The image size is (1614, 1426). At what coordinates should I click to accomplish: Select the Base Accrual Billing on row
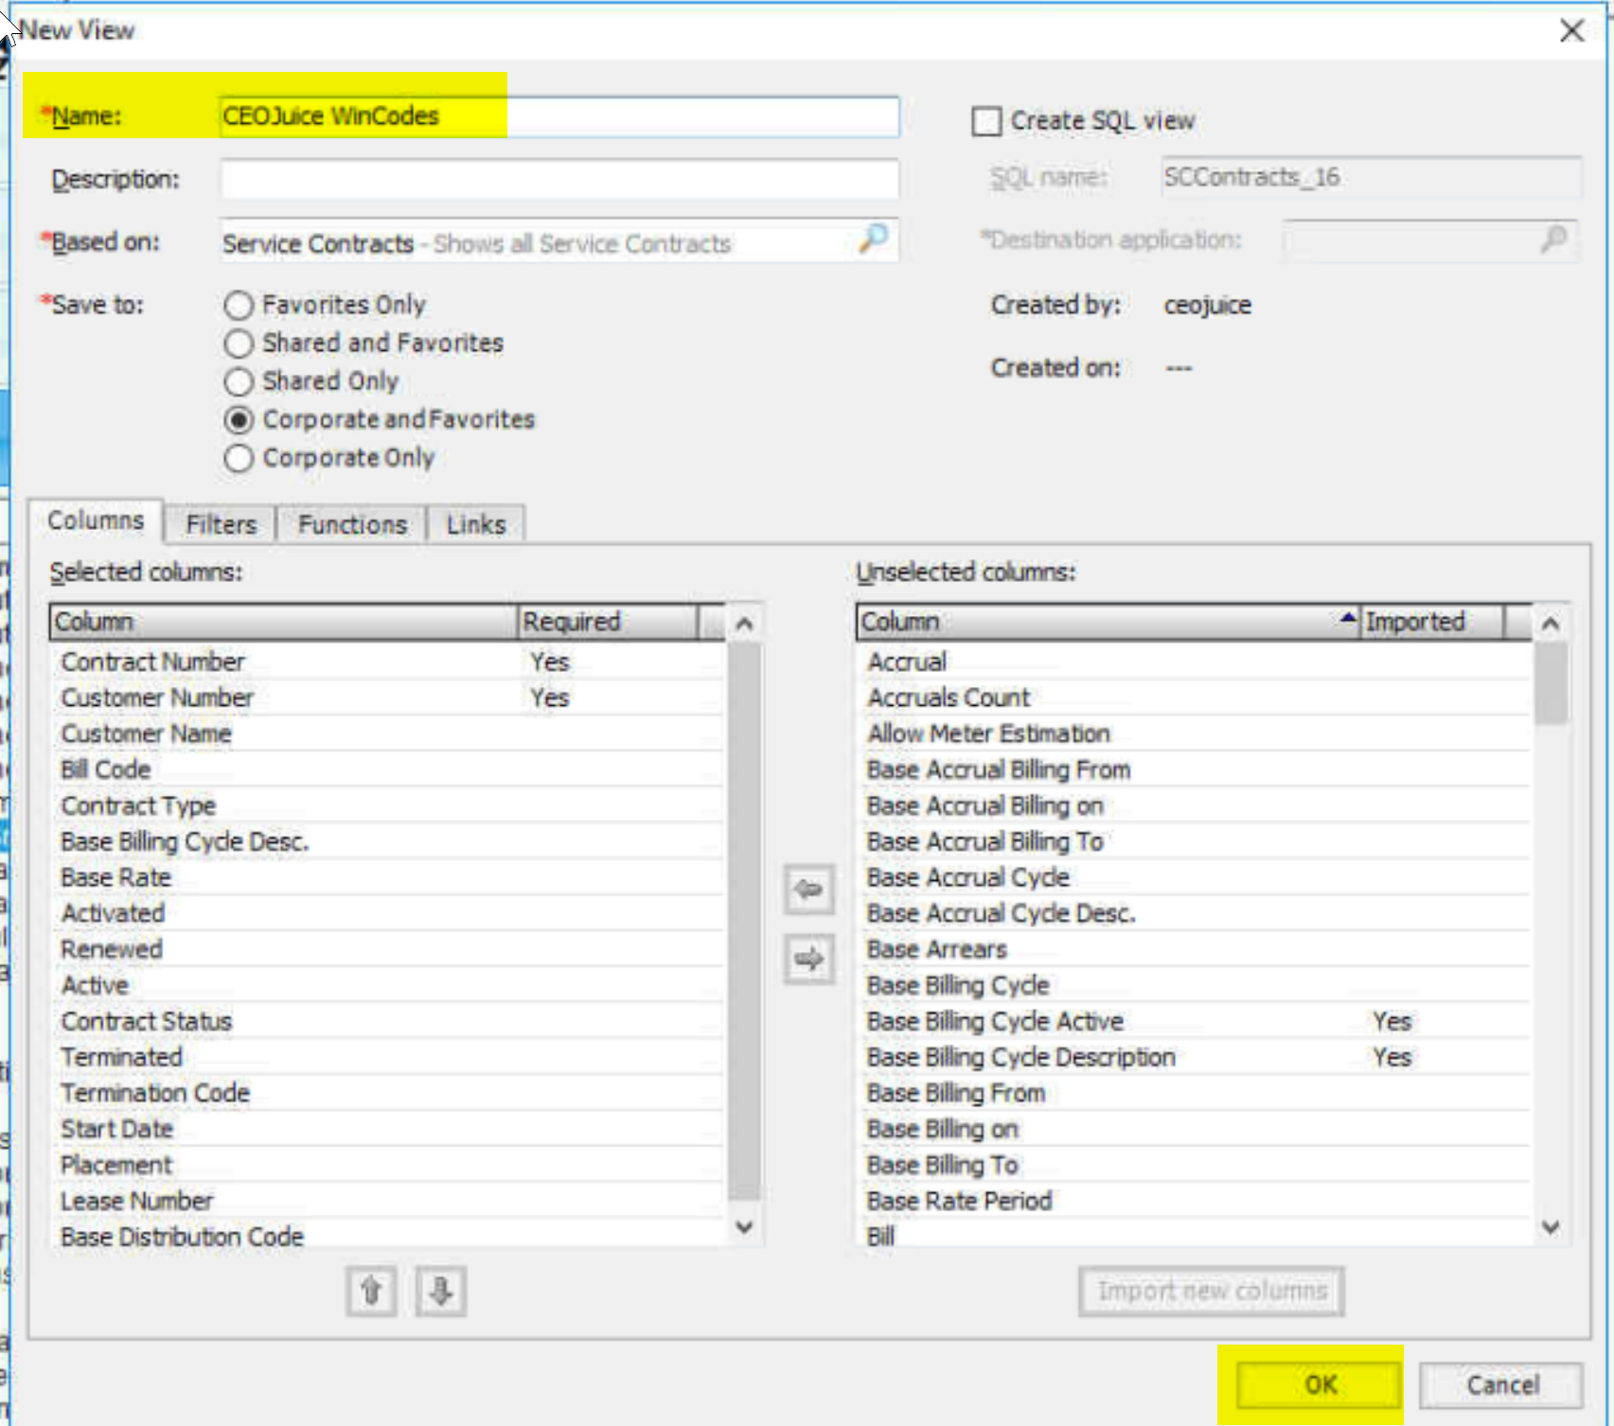click(x=1194, y=805)
